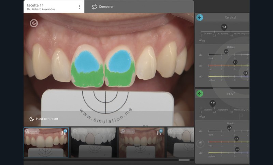
Task: Click the blue Cervical lightning icon
Action: pyautogui.click(x=200, y=17)
